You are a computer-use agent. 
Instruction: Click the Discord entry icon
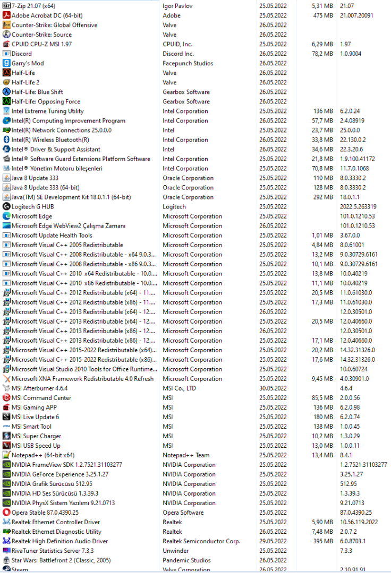[x=6, y=54]
